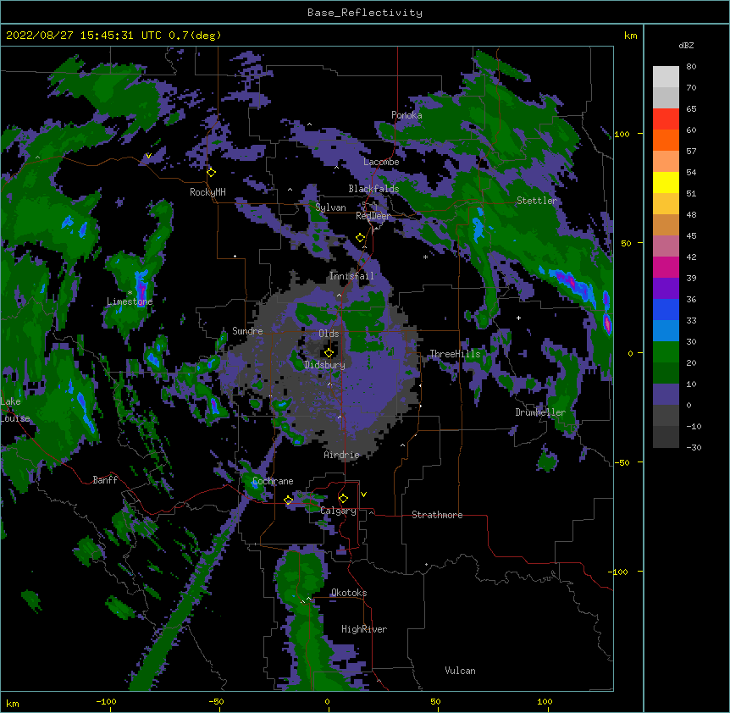Screen dimensions: 730x713
Task: Click the yellow v marker northeast of Calgary
Action: pos(363,495)
